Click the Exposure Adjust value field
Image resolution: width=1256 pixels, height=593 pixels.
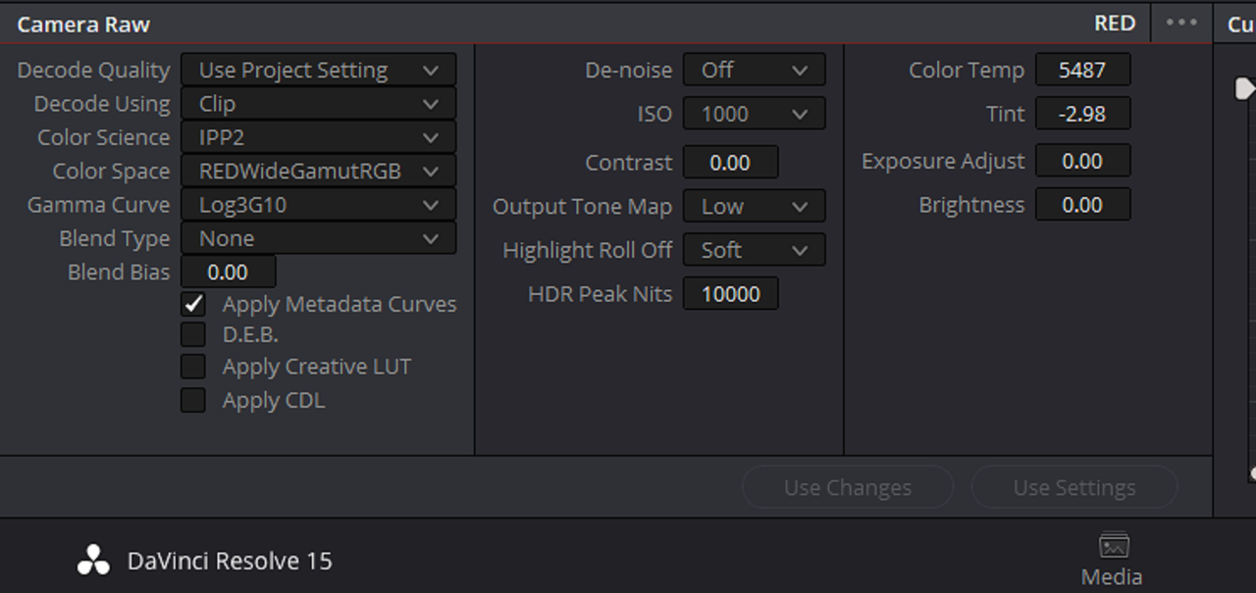pos(1083,161)
